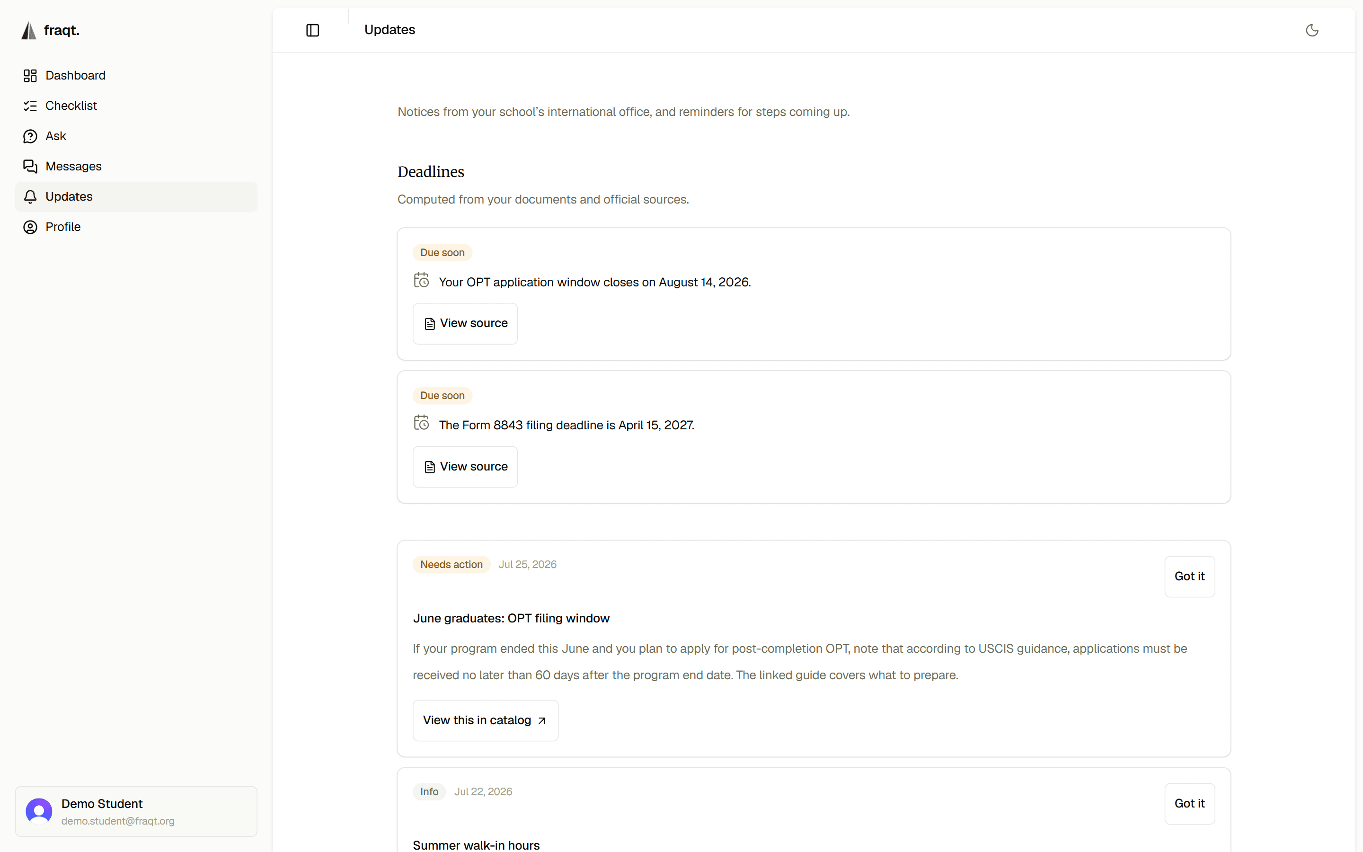The width and height of the screenshot is (1363, 852).
Task: Dismiss OPT filing notice with Got it
Action: pyautogui.click(x=1189, y=577)
